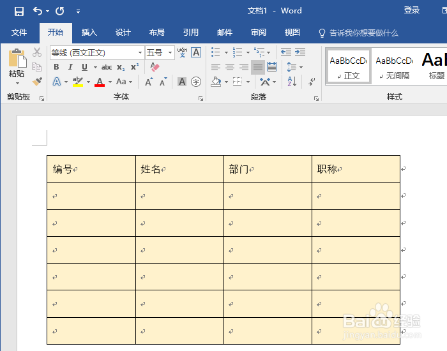The width and height of the screenshot is (447, 351).
Task: Toggle subscript formatting
Action: tap(121, 68)
